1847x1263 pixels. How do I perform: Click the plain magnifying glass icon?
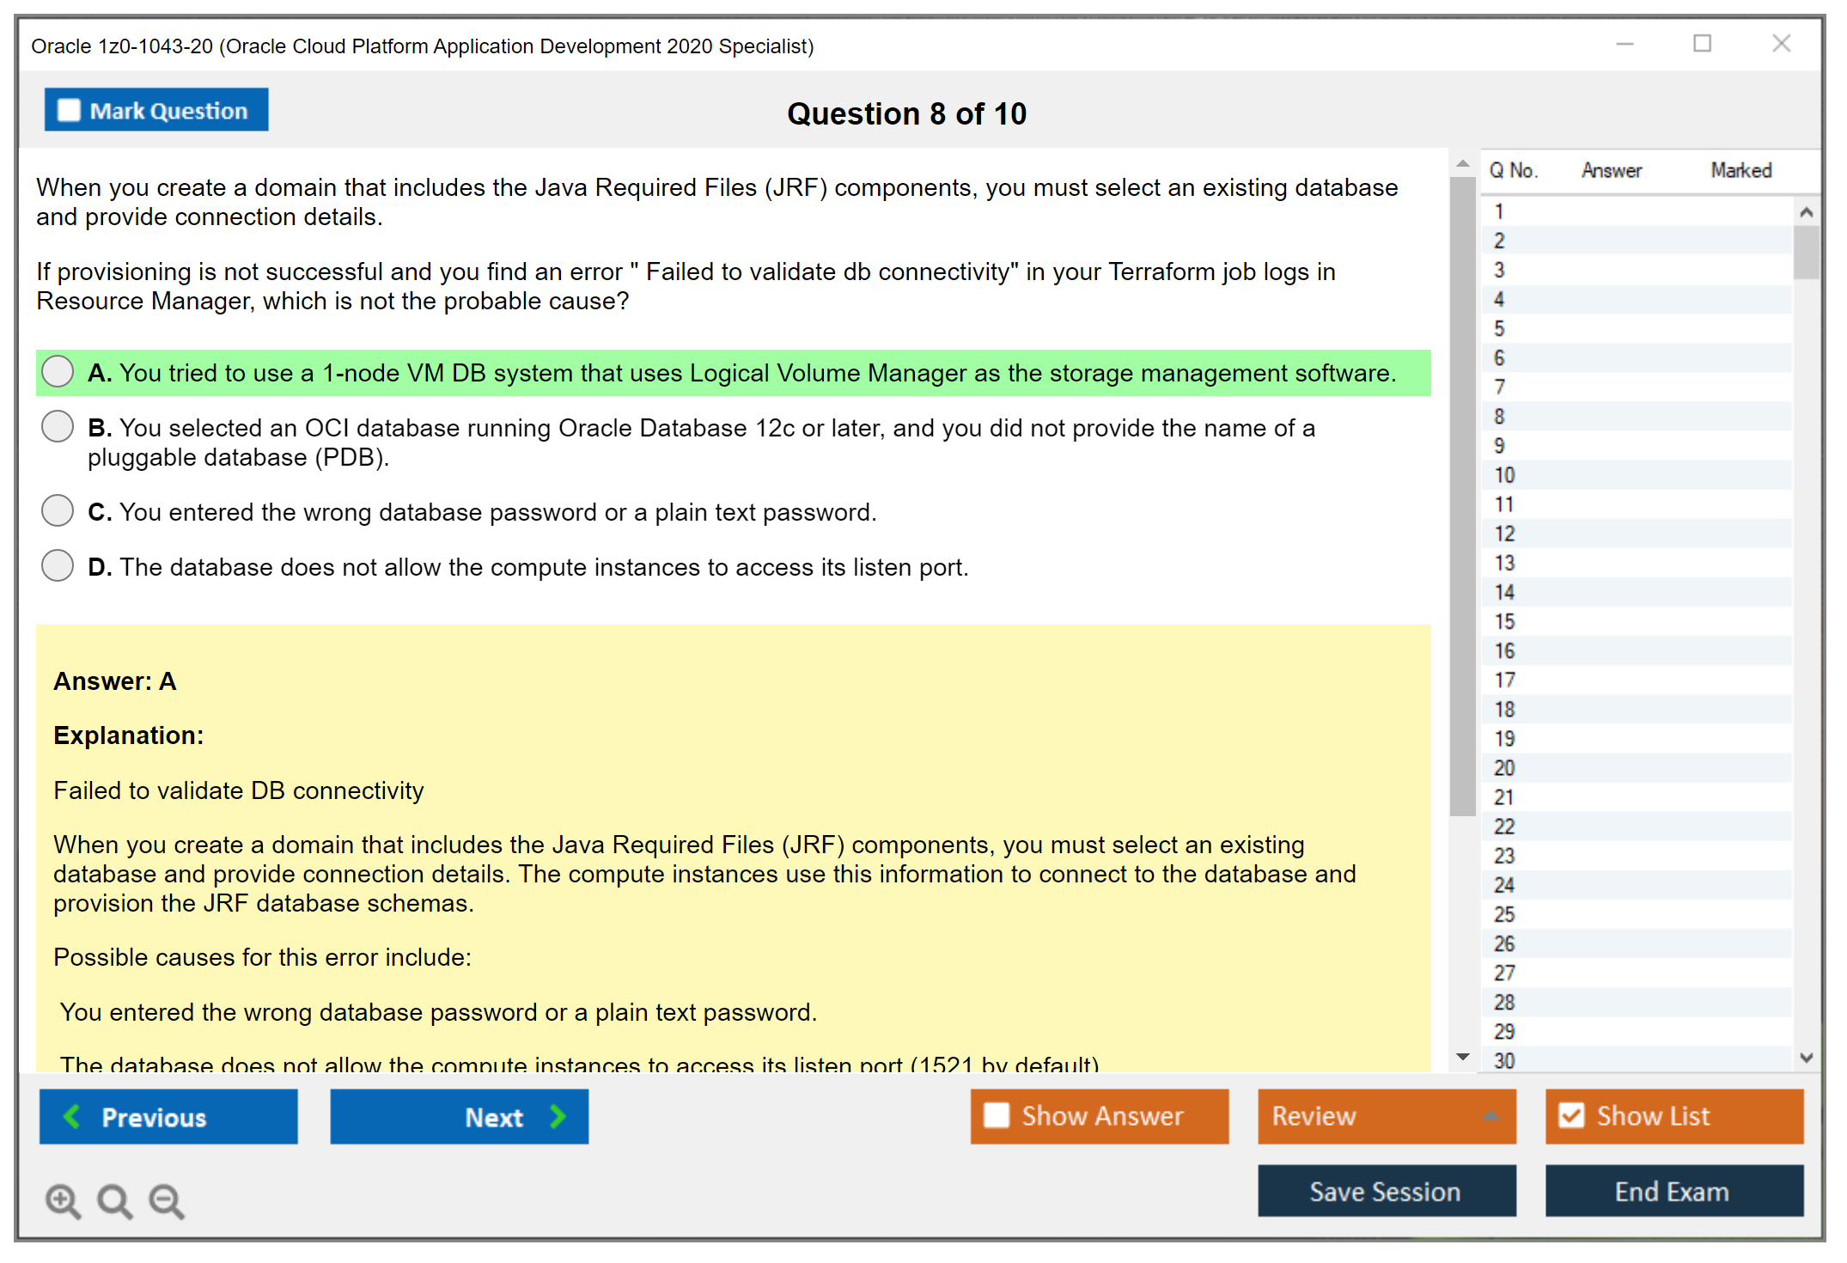(x=114, y=1201)
